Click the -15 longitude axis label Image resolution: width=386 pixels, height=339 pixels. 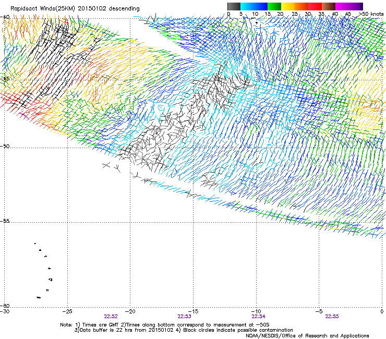[193, 311]
